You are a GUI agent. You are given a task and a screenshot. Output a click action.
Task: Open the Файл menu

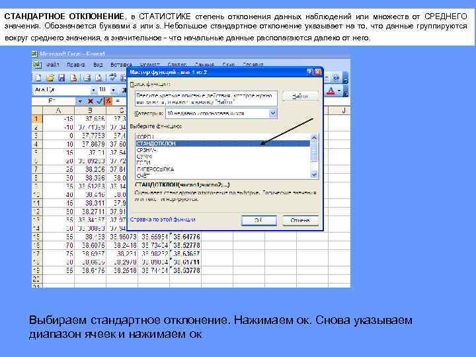tap(52, 65)
